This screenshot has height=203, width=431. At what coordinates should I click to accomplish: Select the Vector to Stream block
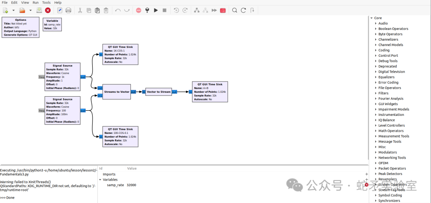158,92
